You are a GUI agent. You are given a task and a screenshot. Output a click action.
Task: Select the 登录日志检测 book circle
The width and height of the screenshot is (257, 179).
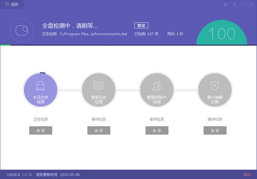99,90
